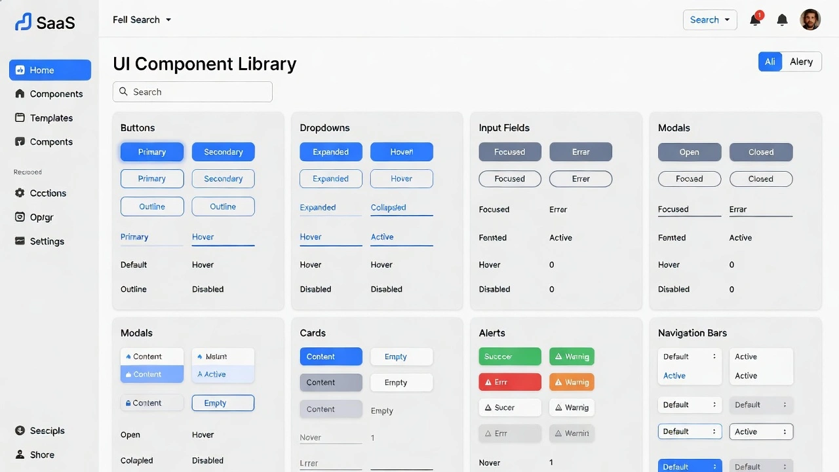Click the gray Warnin alert
The height and width of the screenshot is (472, 839).
(572, 433)
